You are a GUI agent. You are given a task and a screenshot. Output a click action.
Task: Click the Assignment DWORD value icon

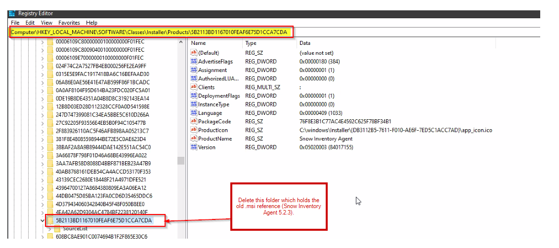pyautogui.click(x=194, y=70)
